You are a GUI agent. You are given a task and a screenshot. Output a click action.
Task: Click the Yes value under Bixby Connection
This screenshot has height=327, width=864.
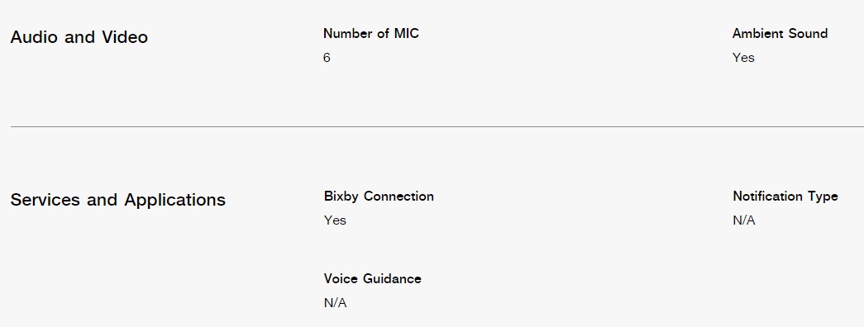335,220
